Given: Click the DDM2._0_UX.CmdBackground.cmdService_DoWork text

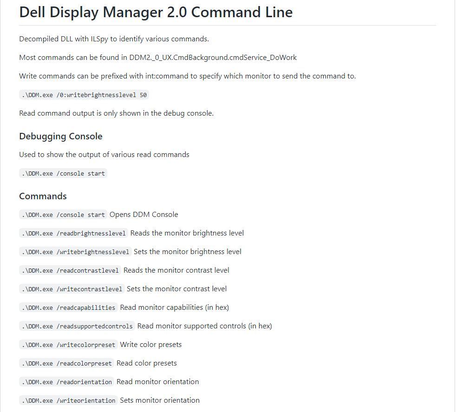Looking at the screenshot, I should click(x=213, y=58).
